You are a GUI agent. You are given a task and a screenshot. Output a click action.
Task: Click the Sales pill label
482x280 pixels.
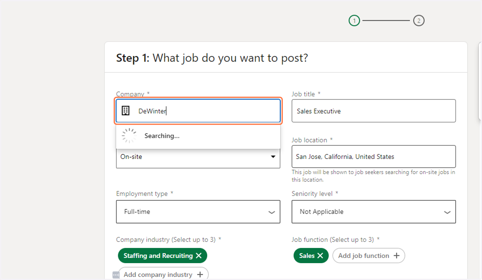[x=307, y=256]
